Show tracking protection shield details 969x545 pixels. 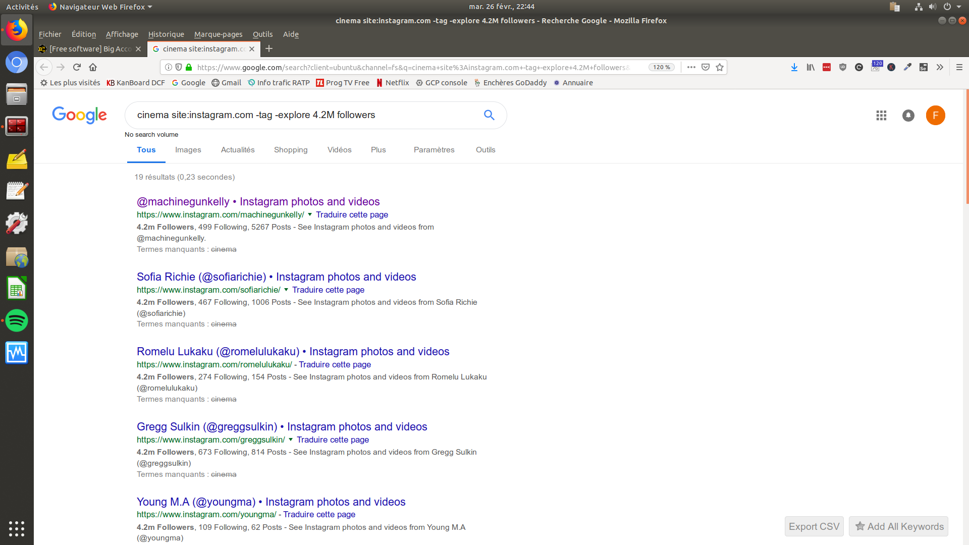(x=179, y=67)
